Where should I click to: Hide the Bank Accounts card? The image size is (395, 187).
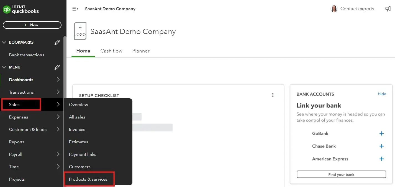[x=382, y=94]
